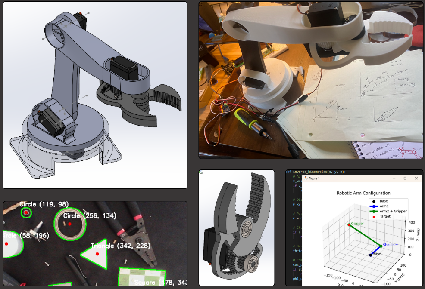The height and width of the screenshot is (289, 425).
Task: Select the black Base marker in the legend
Action: coord(374,201)
